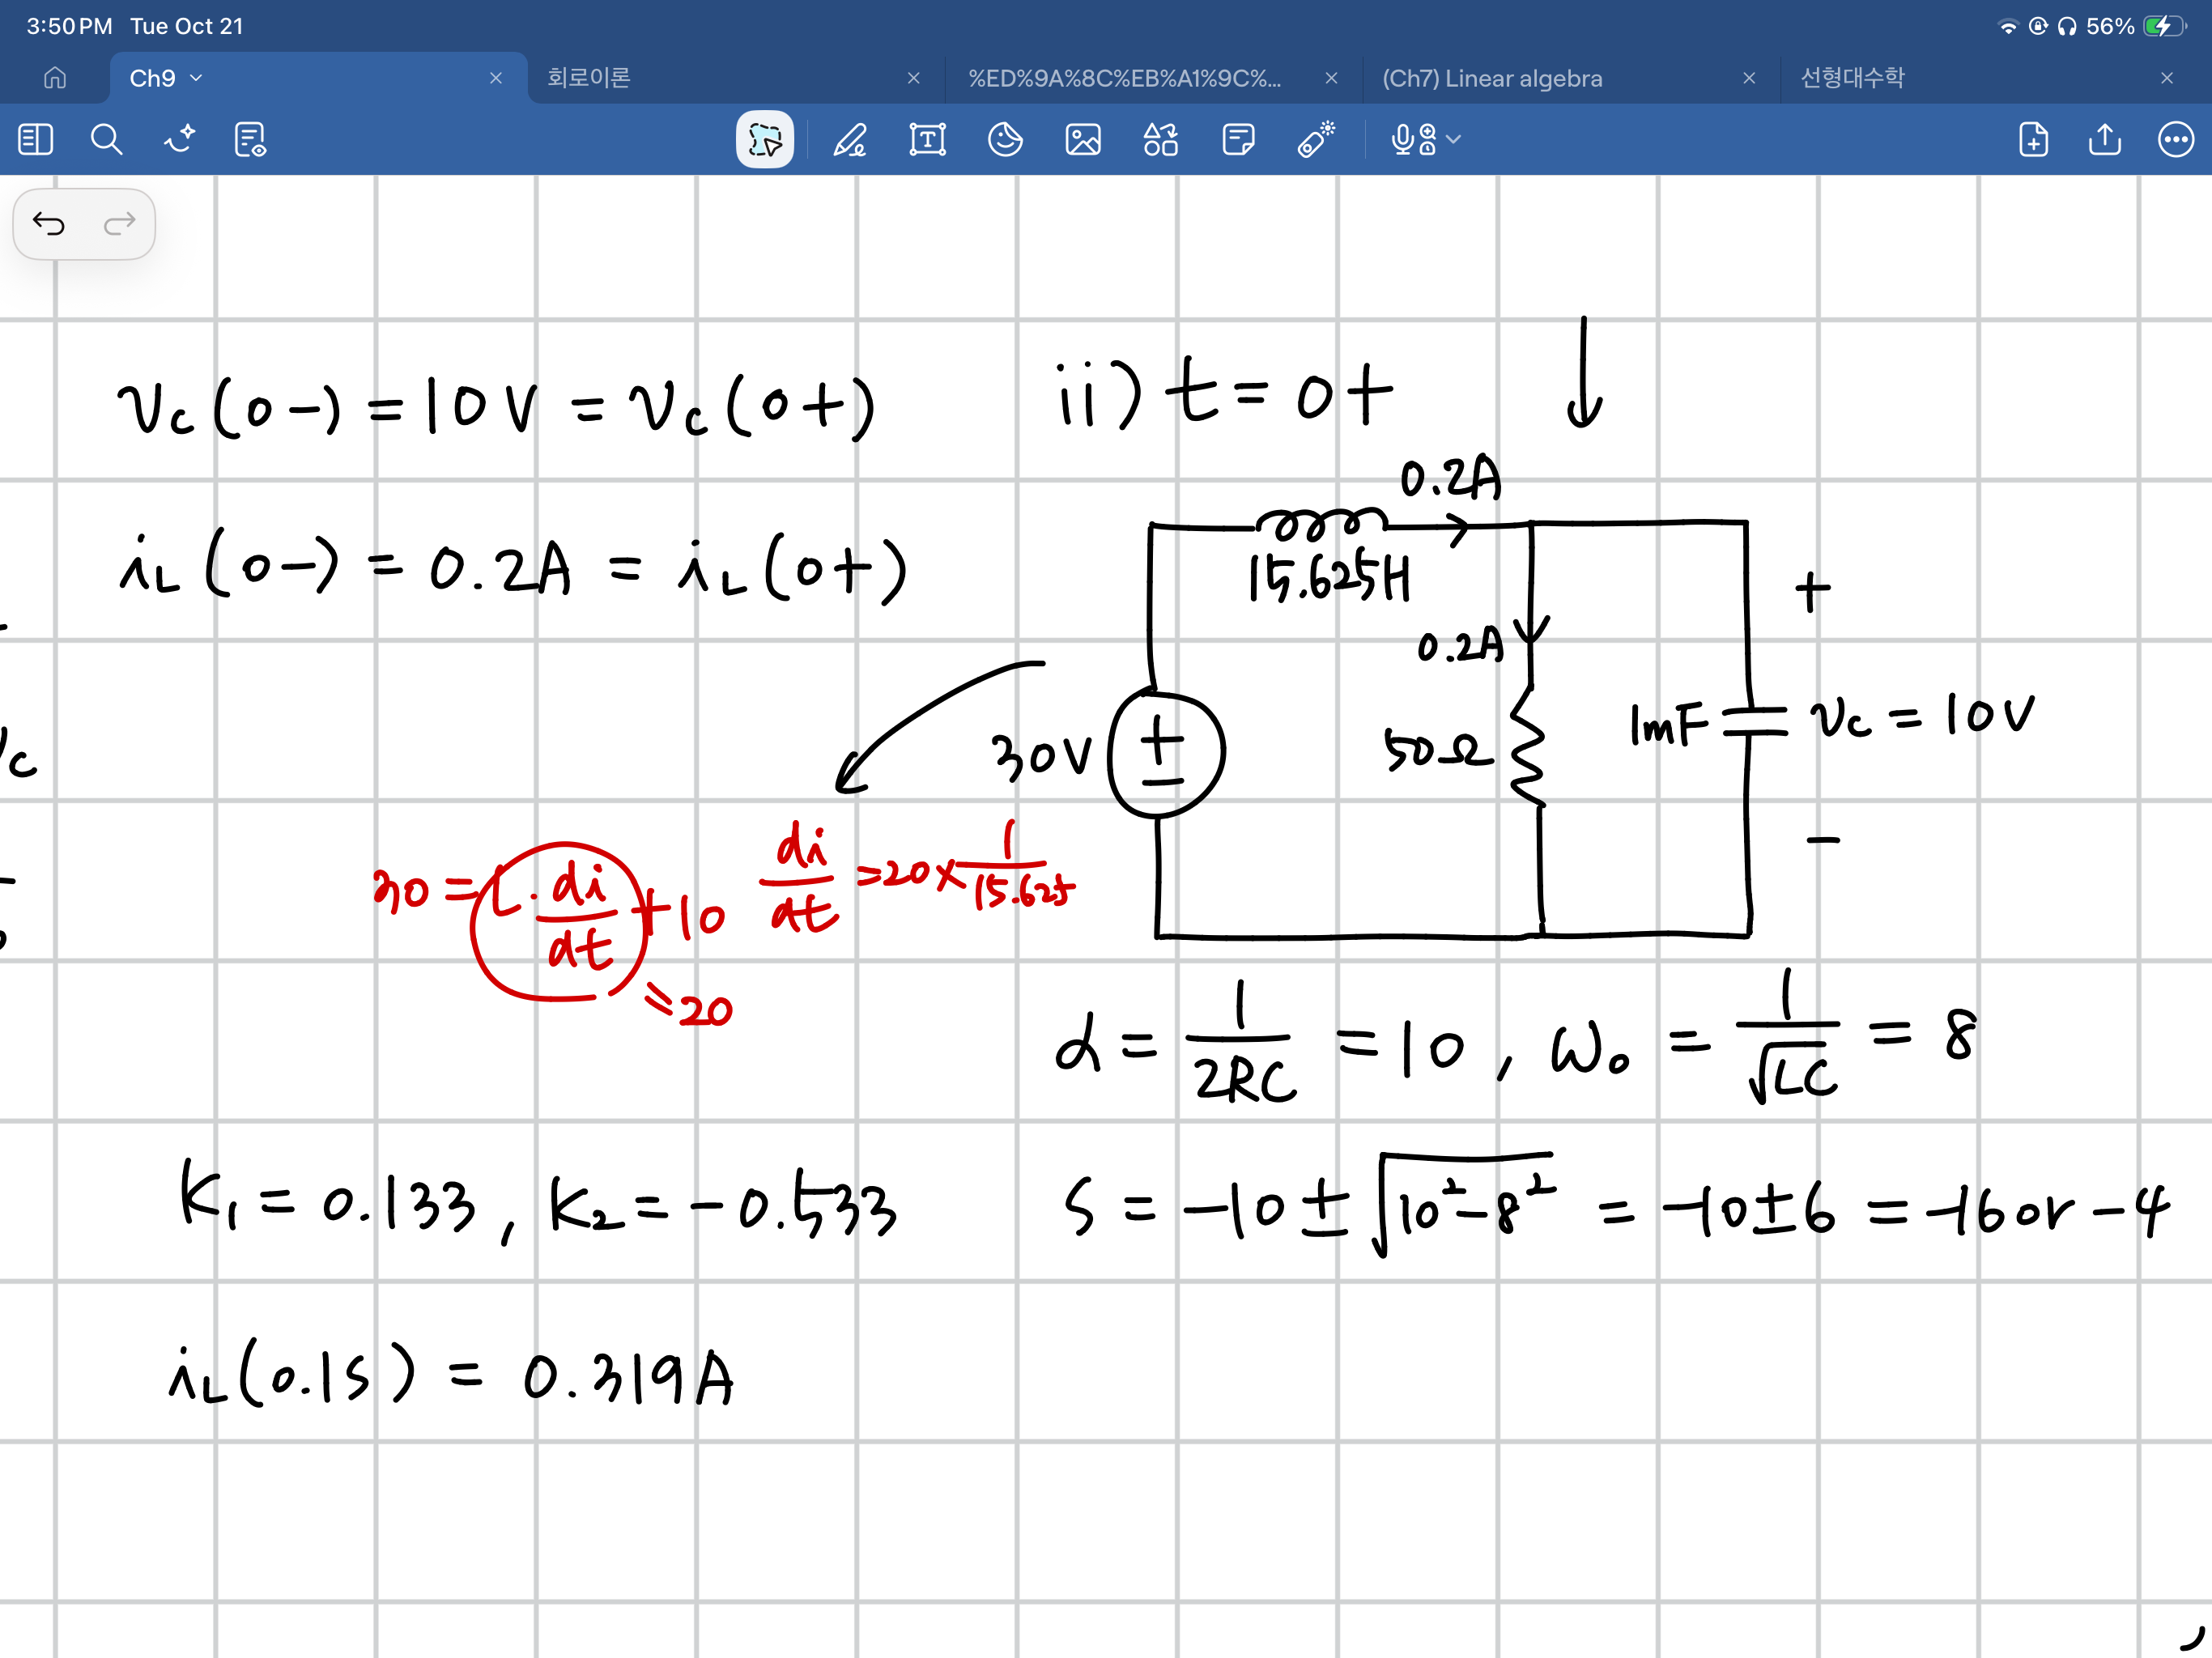Open the shapes tool
Screen dimensions: 2212x1658
click(x=1160, y=139)
